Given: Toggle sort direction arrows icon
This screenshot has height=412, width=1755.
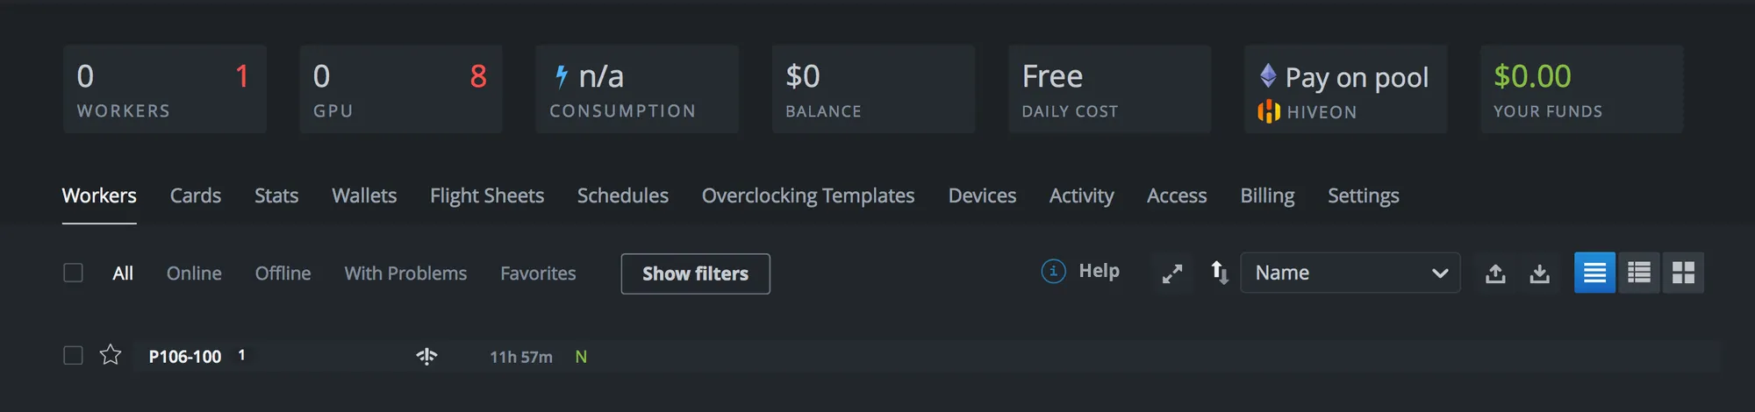Looking at the screenshot, I should pos(1219,273).
